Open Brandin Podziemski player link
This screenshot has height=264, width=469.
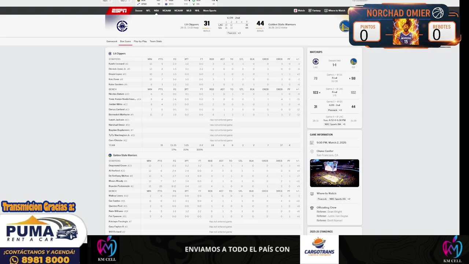tap(119, 186)
